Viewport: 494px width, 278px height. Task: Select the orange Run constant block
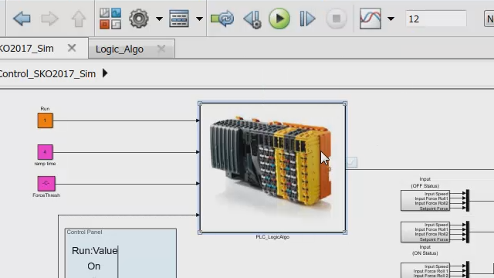45,120
